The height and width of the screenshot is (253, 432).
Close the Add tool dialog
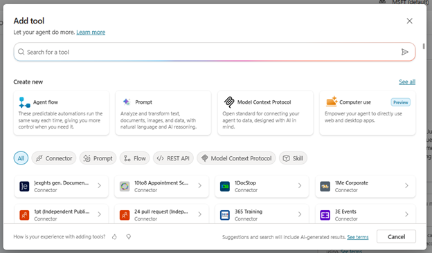pos(409,21)
